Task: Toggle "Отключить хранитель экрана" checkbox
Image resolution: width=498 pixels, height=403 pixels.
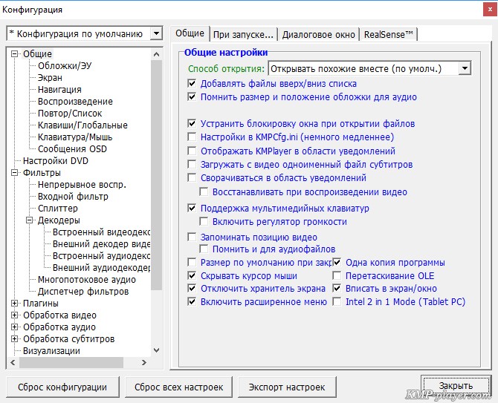Action: pyautogui.click(x=192, y=289)
